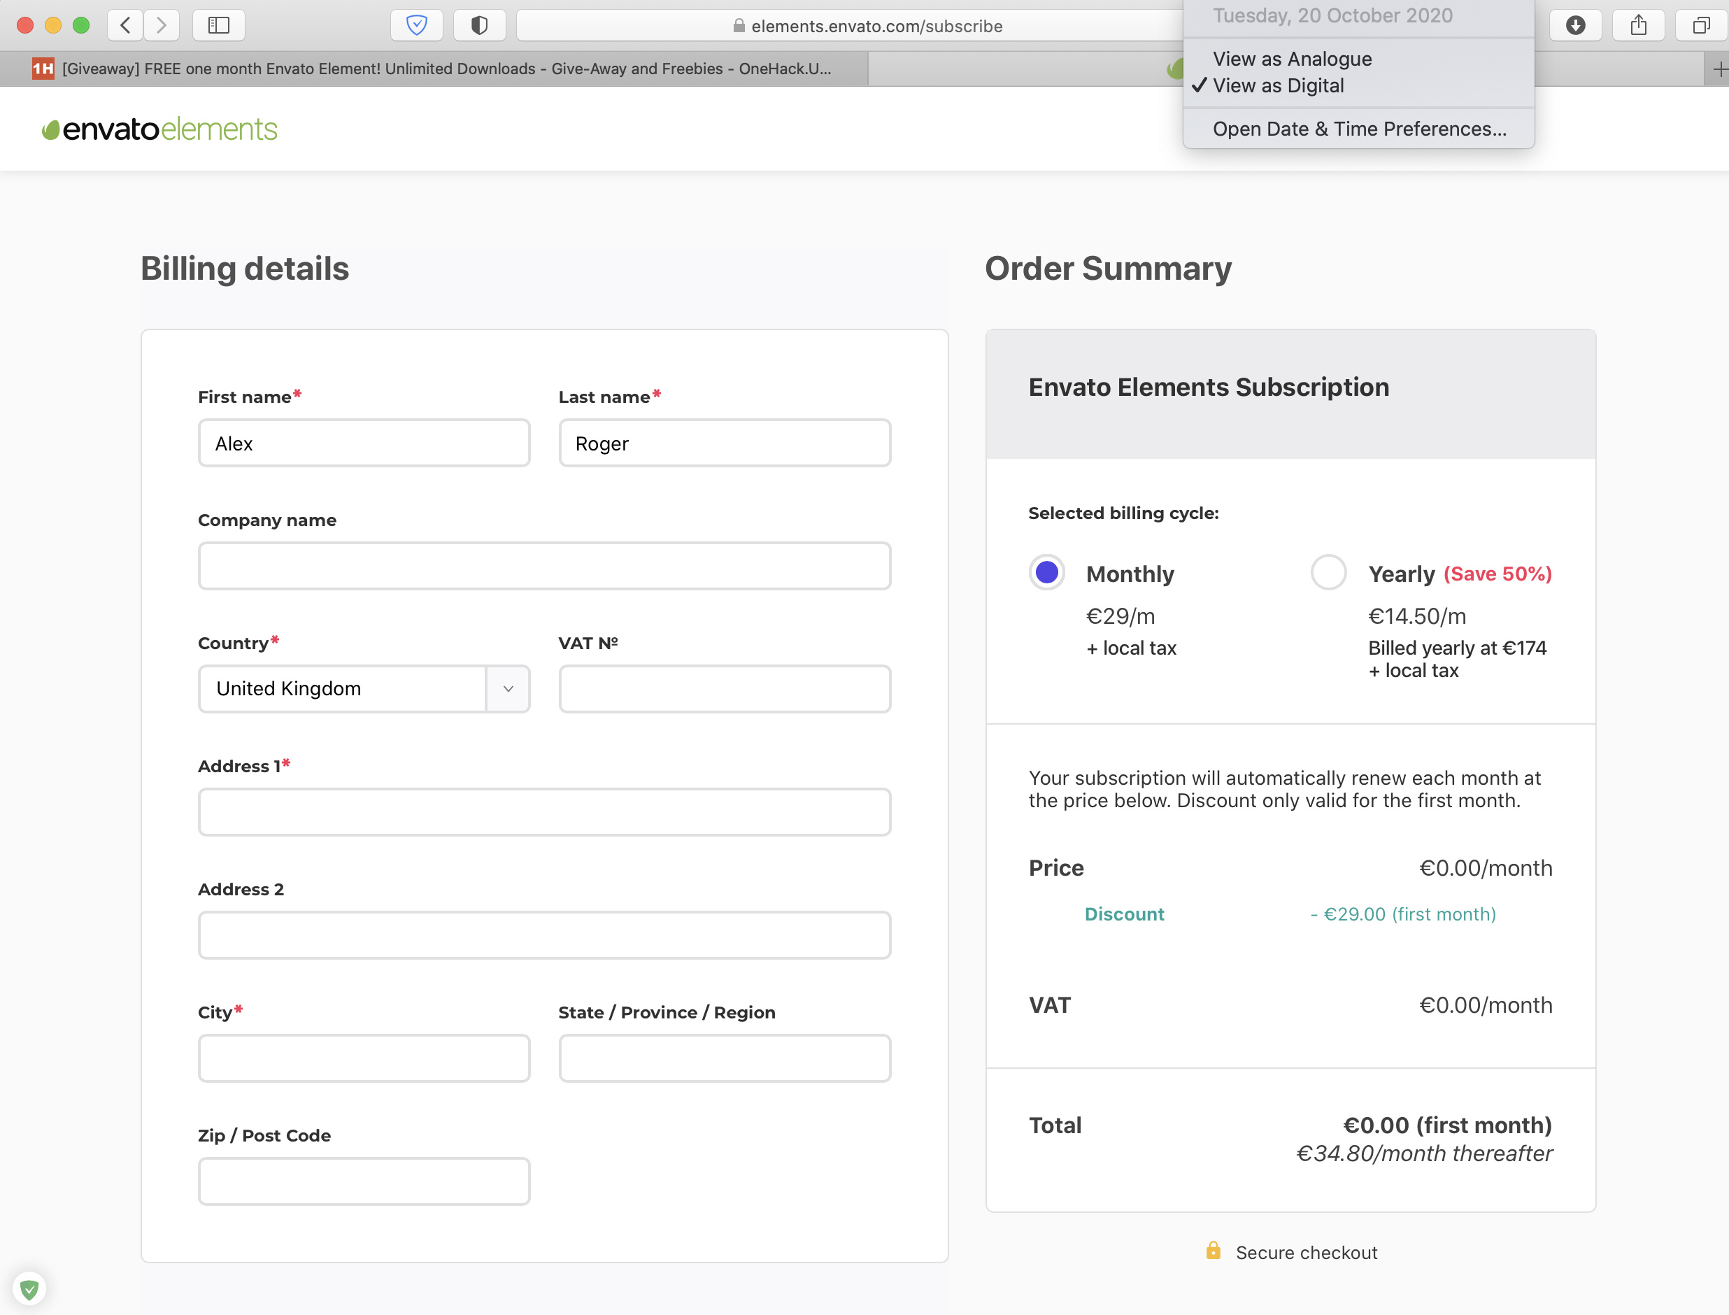
Task: Open Date & Time Preferences
Action: point(1359,129)
